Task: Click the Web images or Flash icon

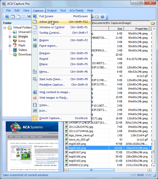Action: [x=35, y=98]
